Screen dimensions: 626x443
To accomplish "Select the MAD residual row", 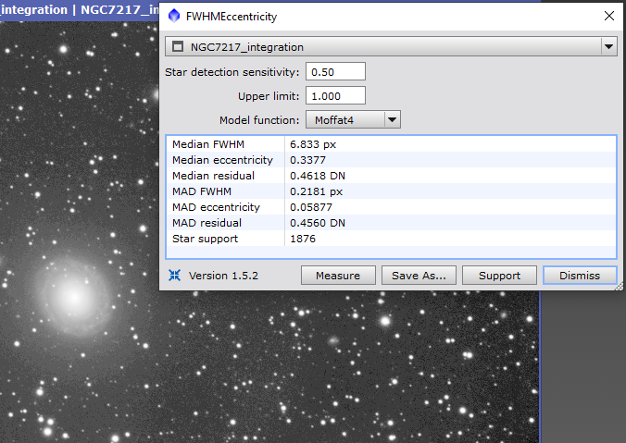I will (x=391, y=223).
